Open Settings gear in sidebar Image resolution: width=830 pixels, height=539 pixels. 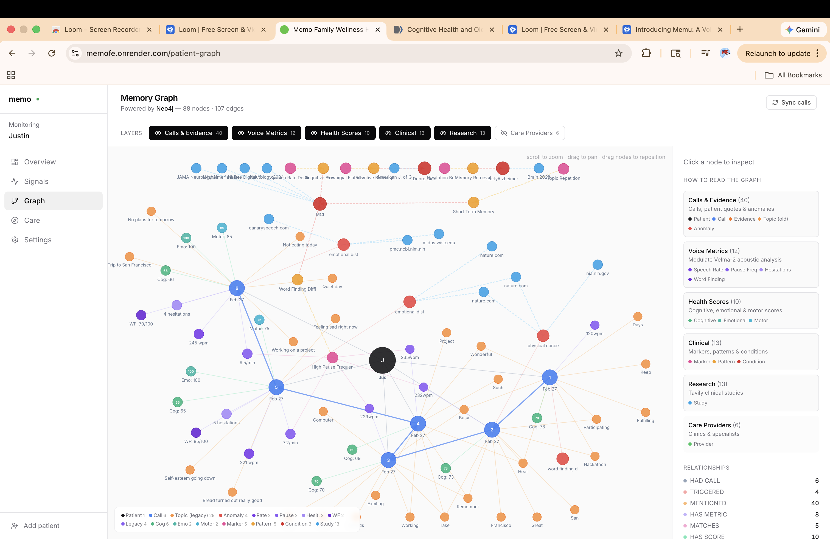15,240
